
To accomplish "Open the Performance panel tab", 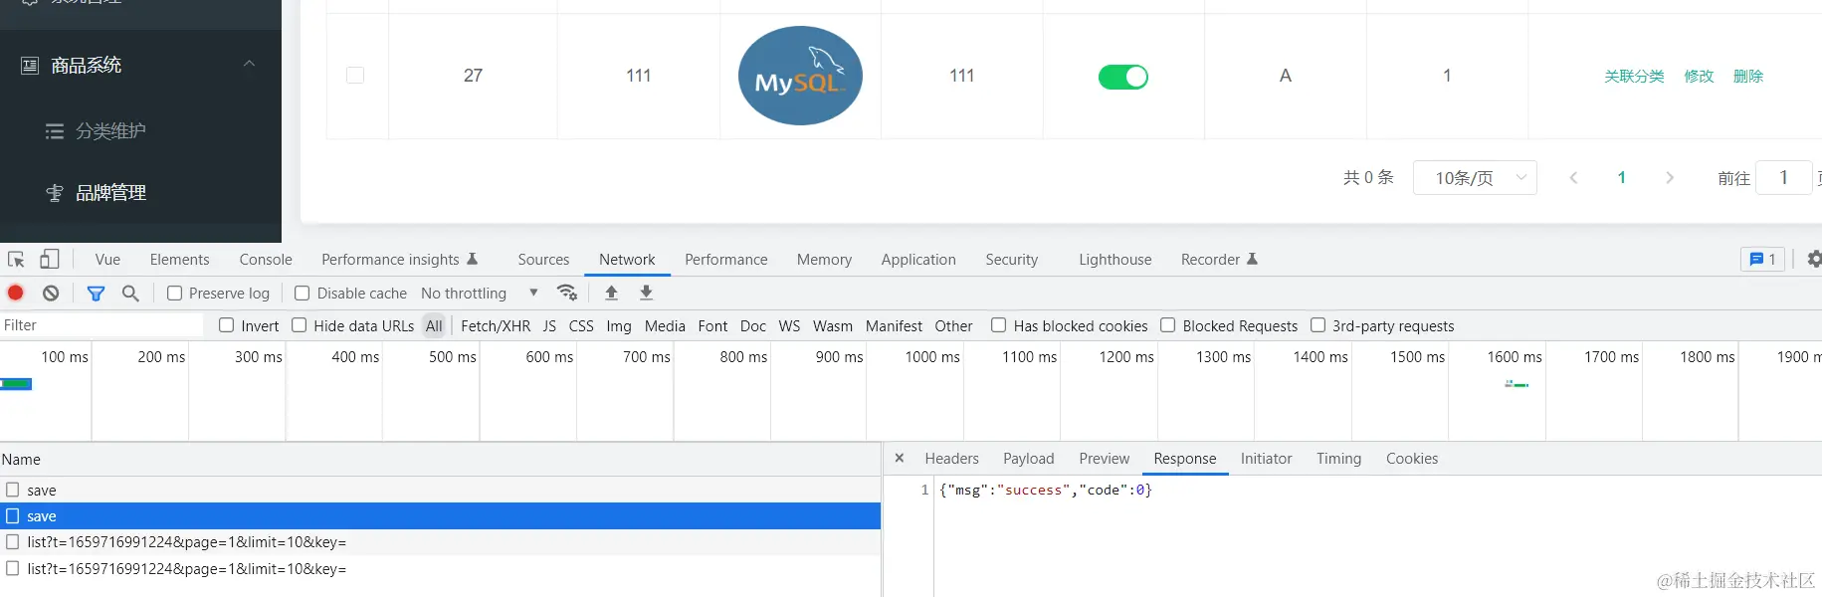I will point(726,260).
